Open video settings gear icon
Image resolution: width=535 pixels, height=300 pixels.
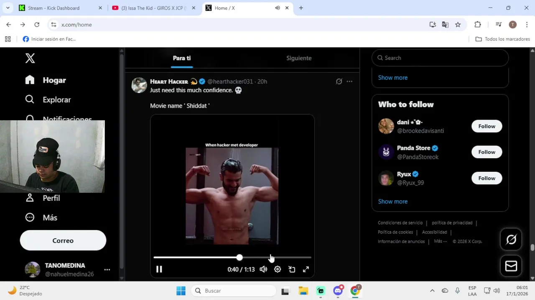pyautogui.click(x=278, y=269)
